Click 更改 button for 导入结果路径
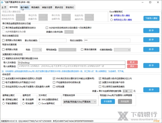Screen dimensions: 162x123 pyautogui.click(x=132, y=66)
